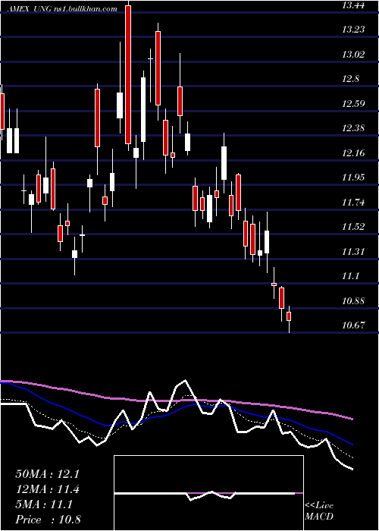Click the 12.38 price axis label

[x=353, y=128]
